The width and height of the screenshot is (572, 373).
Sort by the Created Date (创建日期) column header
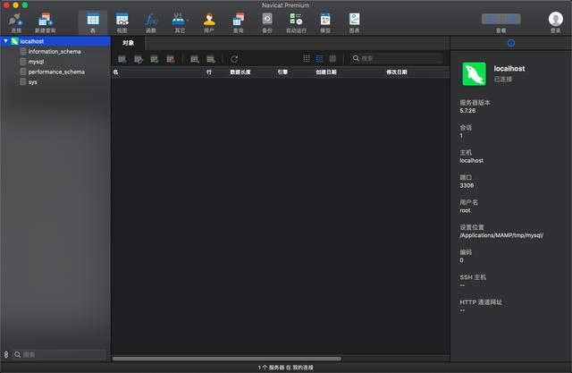pyautogui.click(x=326, y=72)
